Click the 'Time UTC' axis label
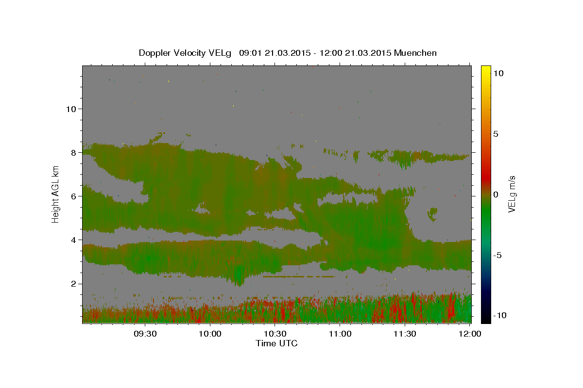Viewport: 583px width, 388px height. click(276, 343)
